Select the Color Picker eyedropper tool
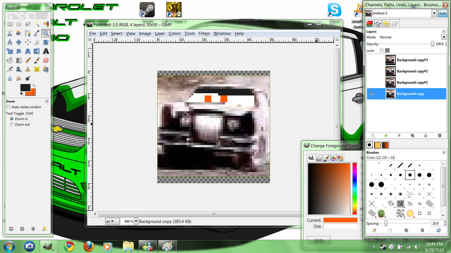 point(37,33)
